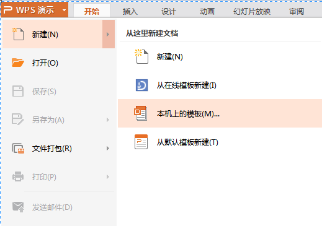322x226 pixels.
Task: Expand the 文件打包(R) submenu arrow
Action: point(108,148)
